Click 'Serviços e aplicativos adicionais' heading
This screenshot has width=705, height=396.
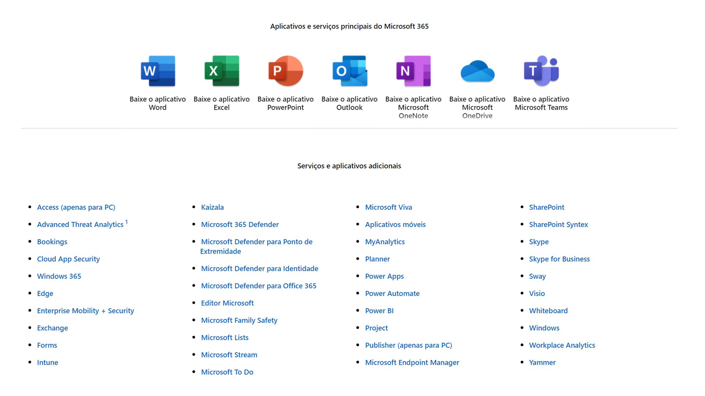[349, 166]
